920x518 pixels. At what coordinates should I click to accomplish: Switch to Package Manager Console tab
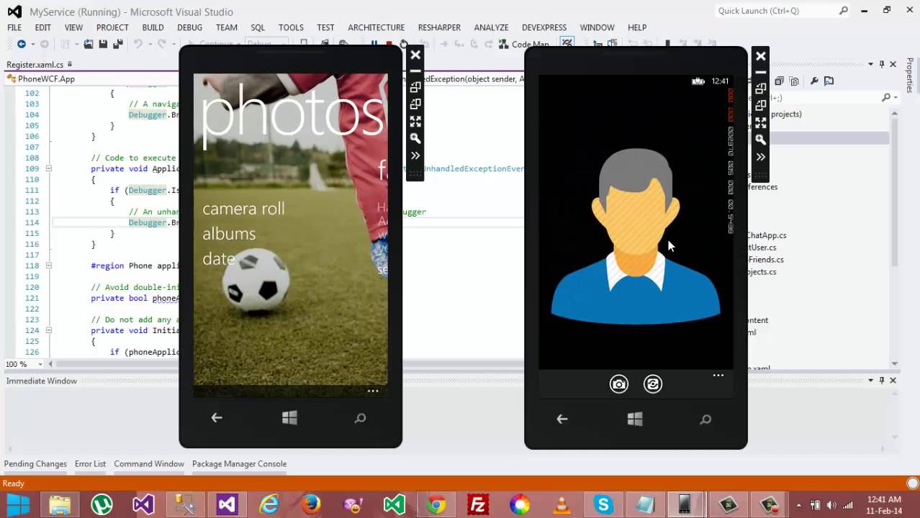point(239,464)
